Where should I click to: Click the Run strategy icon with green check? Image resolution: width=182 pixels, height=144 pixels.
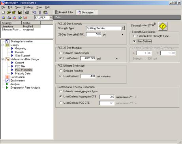(x=20, y=17)
